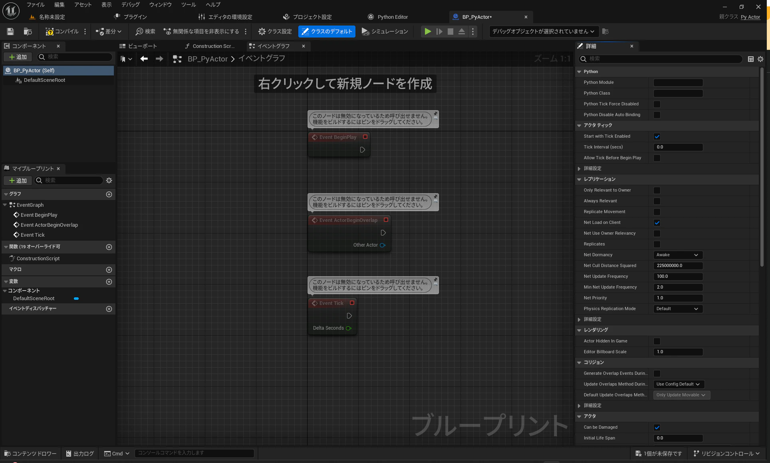Add a new event dispatcher via plus icon

pyautogui.click(x=109, y=309)
